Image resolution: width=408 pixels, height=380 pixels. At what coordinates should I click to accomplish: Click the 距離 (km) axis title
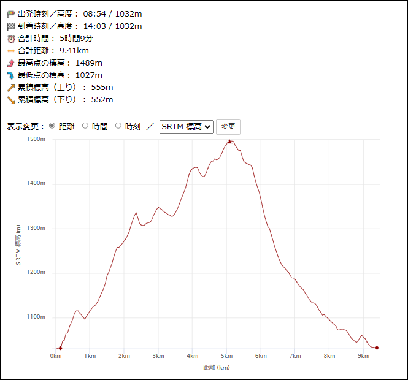[x=216, y=368]
